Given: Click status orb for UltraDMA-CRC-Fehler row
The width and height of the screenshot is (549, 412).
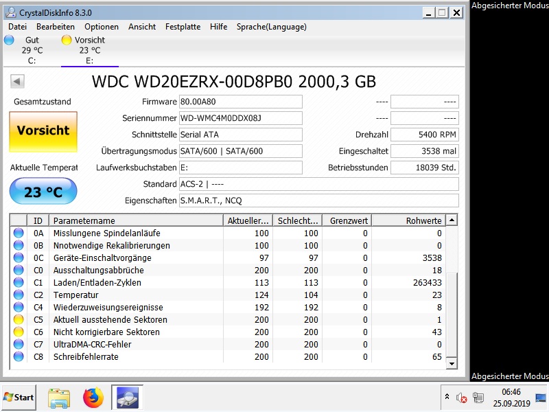Looking at the screenshot, I should click(19, 345).
